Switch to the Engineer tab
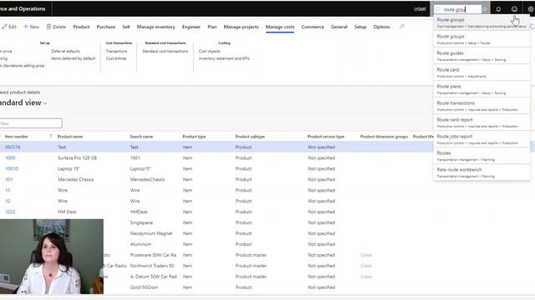 (191, 27)
